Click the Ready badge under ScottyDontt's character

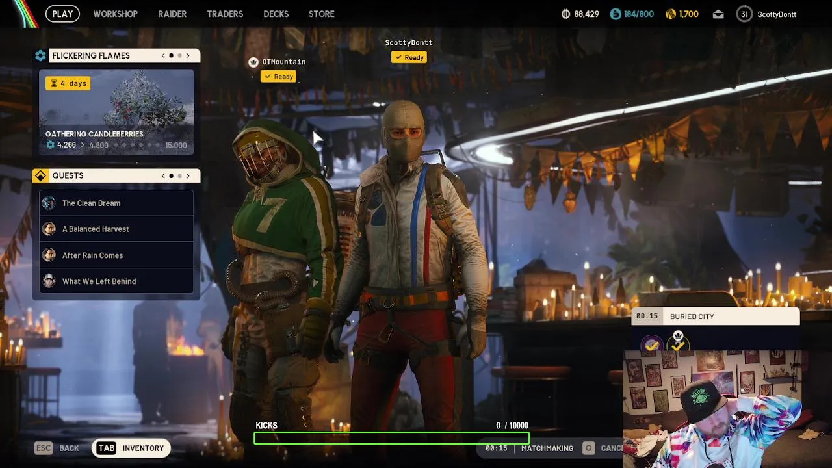click(409, 57)
